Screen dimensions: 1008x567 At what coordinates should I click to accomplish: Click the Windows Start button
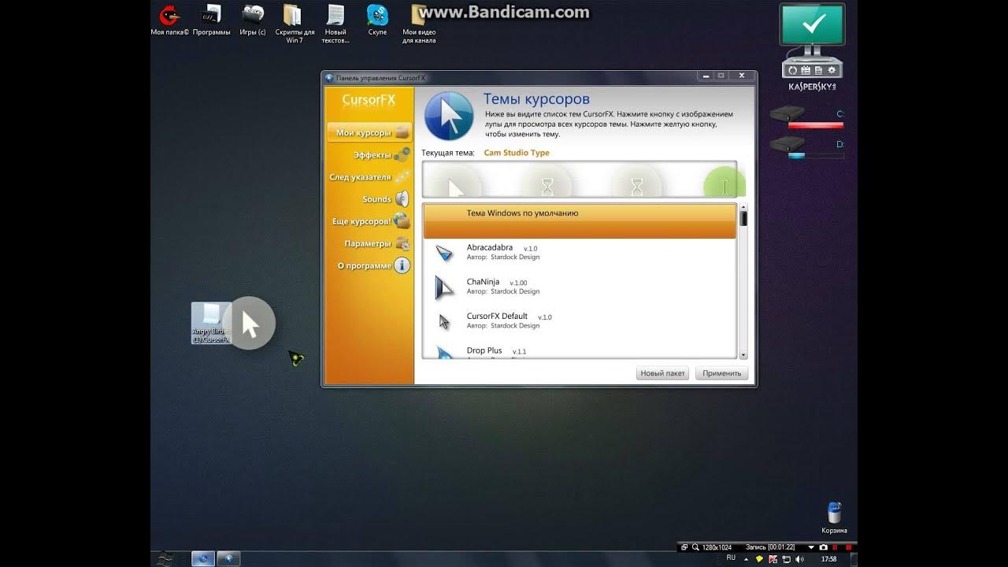pyautogui.click(x=165, y=558)
